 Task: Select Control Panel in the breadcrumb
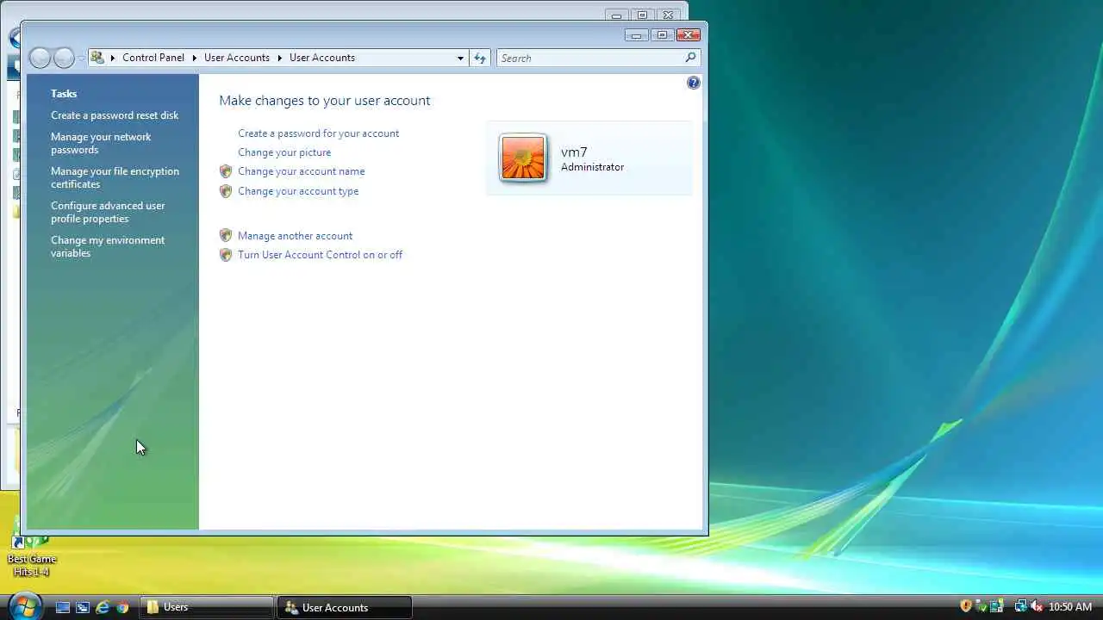tap(153, 58)
